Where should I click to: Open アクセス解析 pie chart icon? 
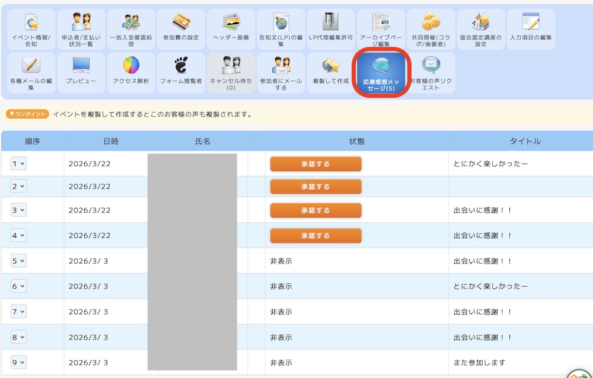click(131, 73)
